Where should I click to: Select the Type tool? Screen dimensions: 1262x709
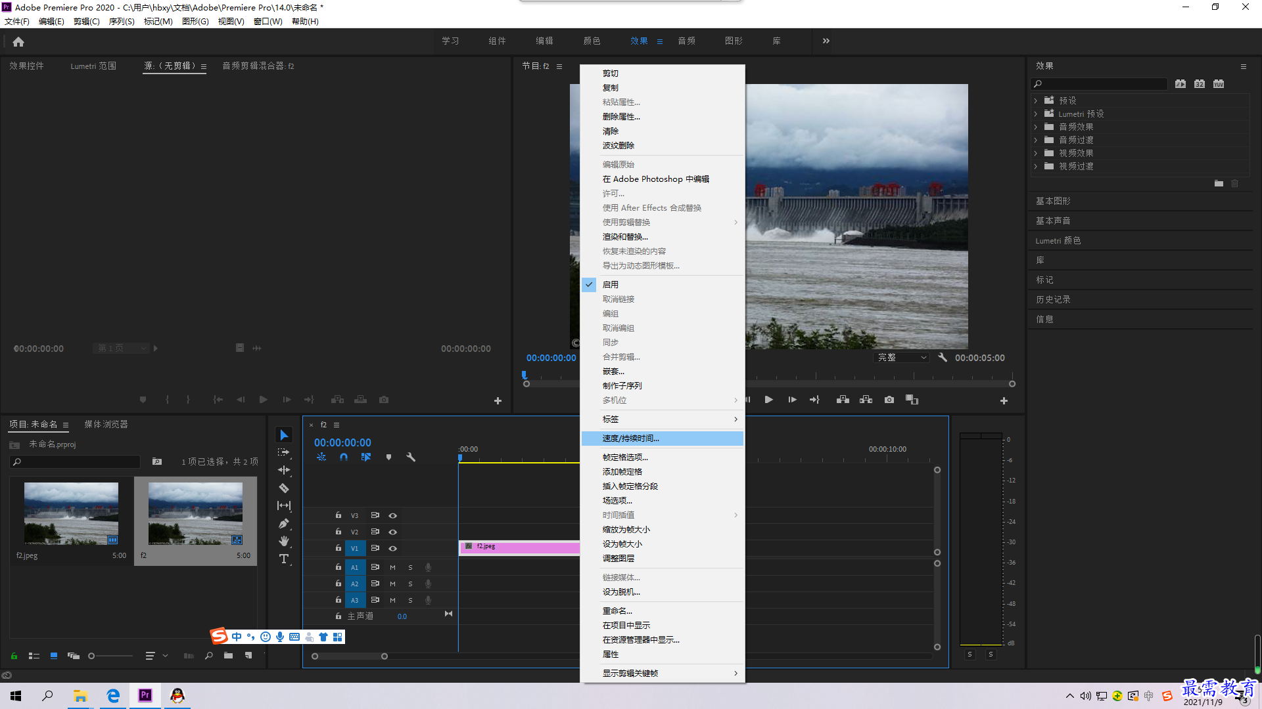click(284, 559)
